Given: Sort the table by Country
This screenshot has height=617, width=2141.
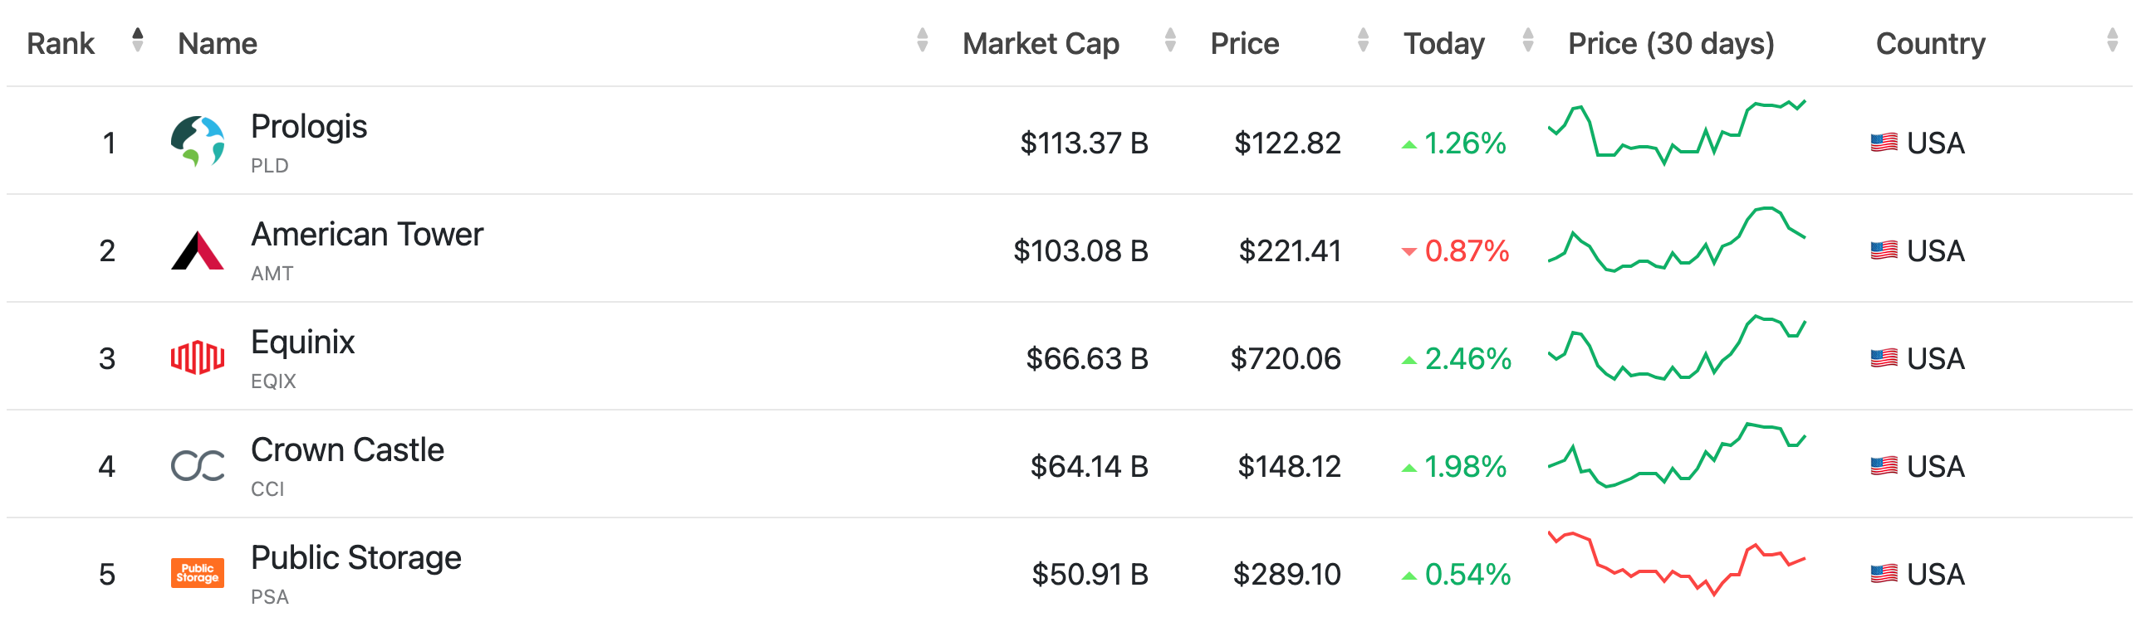Looking at the screenshot, I should pyautogui.click(x=2112, y=41).
